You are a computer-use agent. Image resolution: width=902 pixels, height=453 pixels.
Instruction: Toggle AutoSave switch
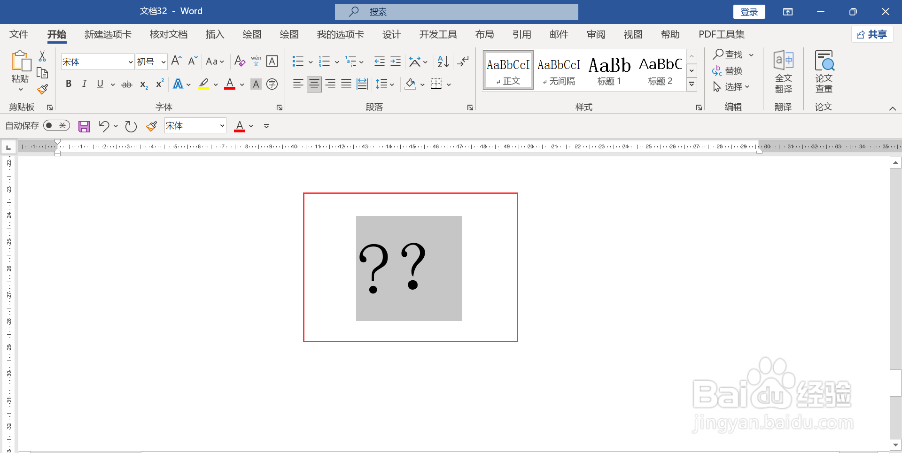click(56, 125)
